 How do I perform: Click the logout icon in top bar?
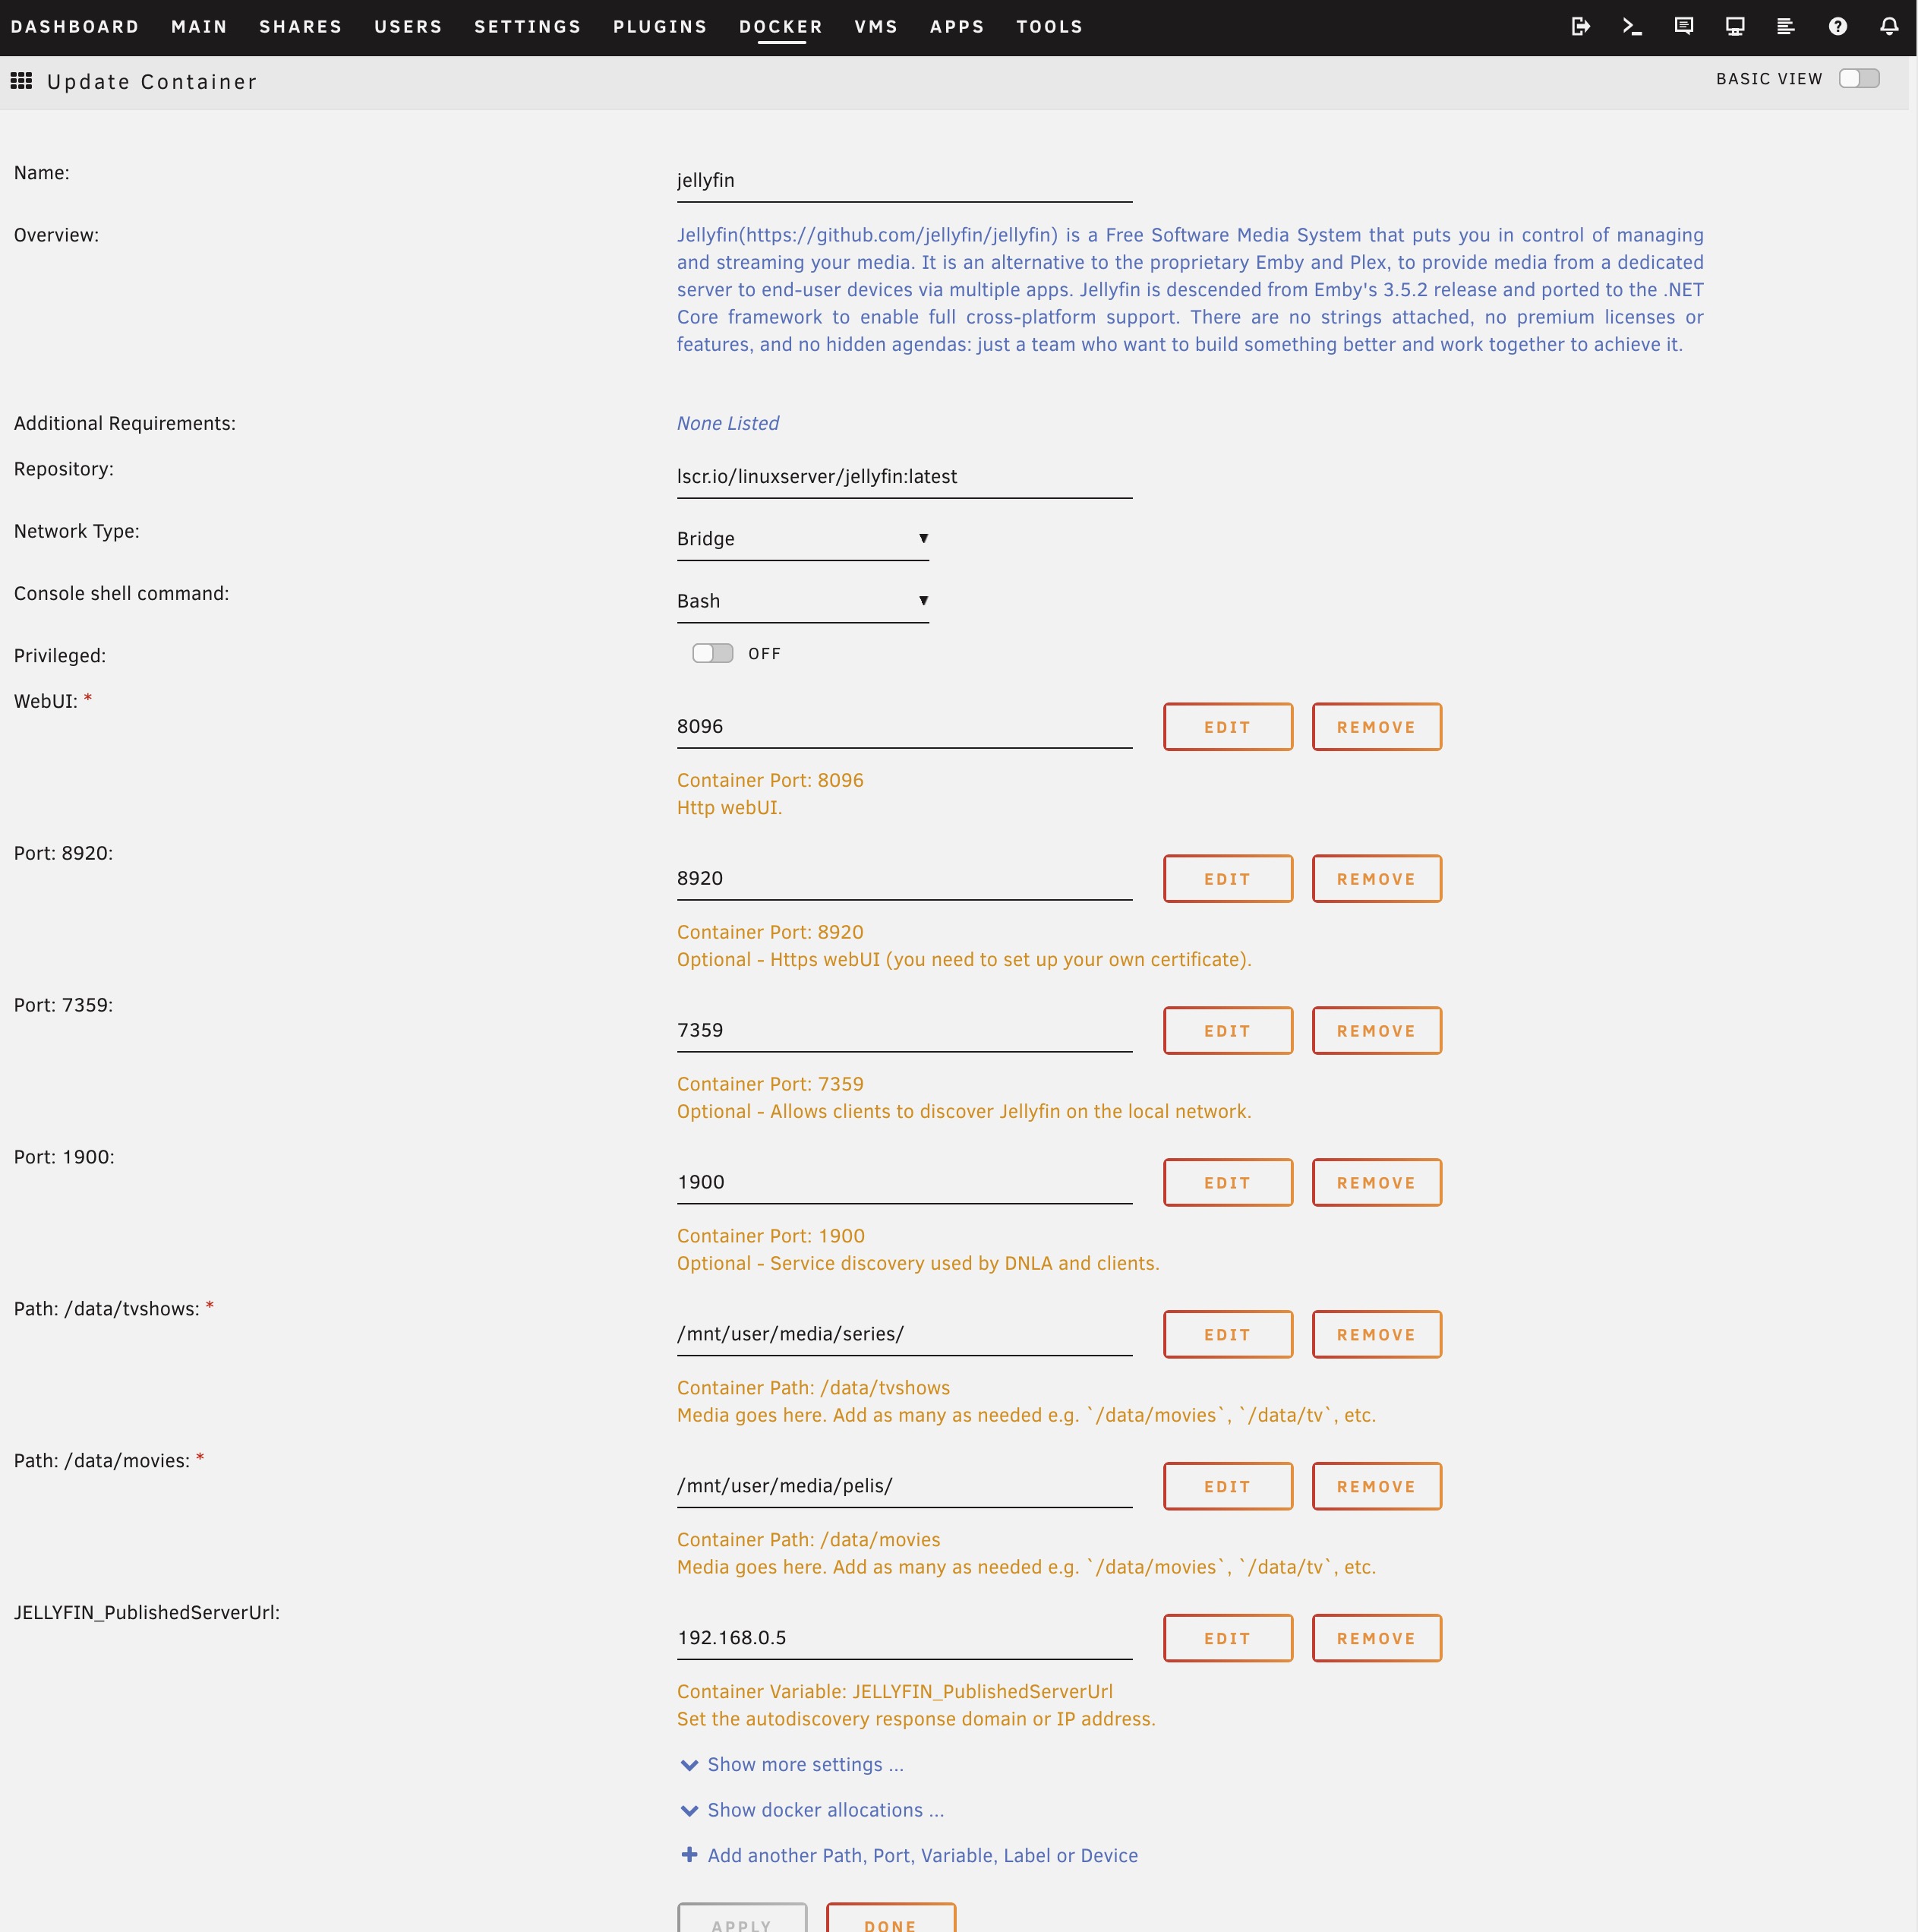coord(1580,27)
